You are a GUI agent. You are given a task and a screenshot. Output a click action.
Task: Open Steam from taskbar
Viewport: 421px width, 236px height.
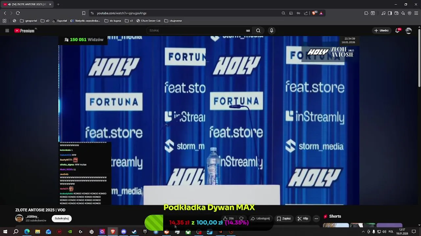click(134, 232)
